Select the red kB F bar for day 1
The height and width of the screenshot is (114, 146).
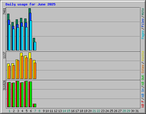pyautogui.click(x=8, y=95)
